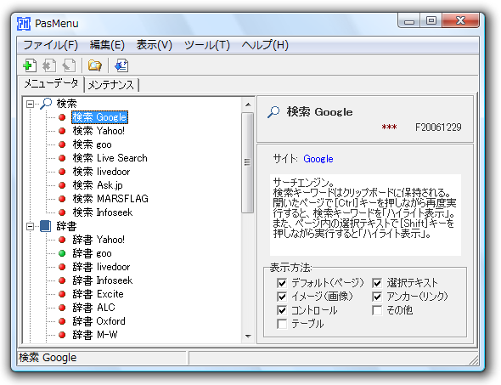The width and height of the screenshot is (501, 385).
Task: Click the tree vertical scrollbar thumb
Action: 248,162
